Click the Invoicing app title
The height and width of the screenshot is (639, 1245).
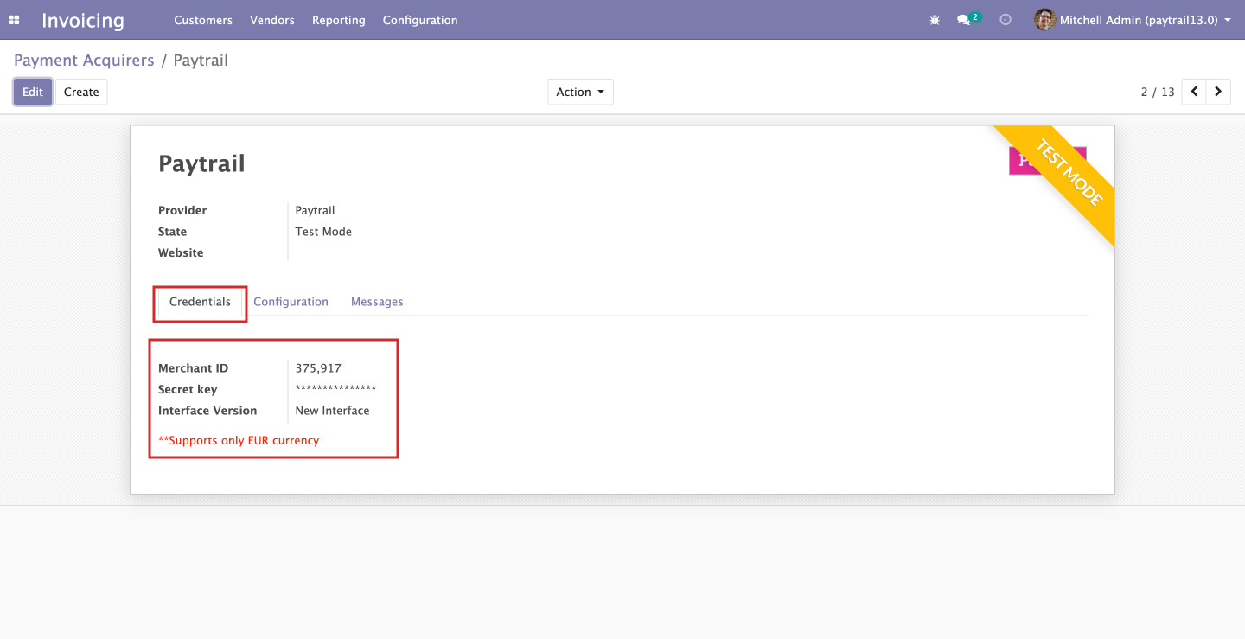(x=83, y=20)
